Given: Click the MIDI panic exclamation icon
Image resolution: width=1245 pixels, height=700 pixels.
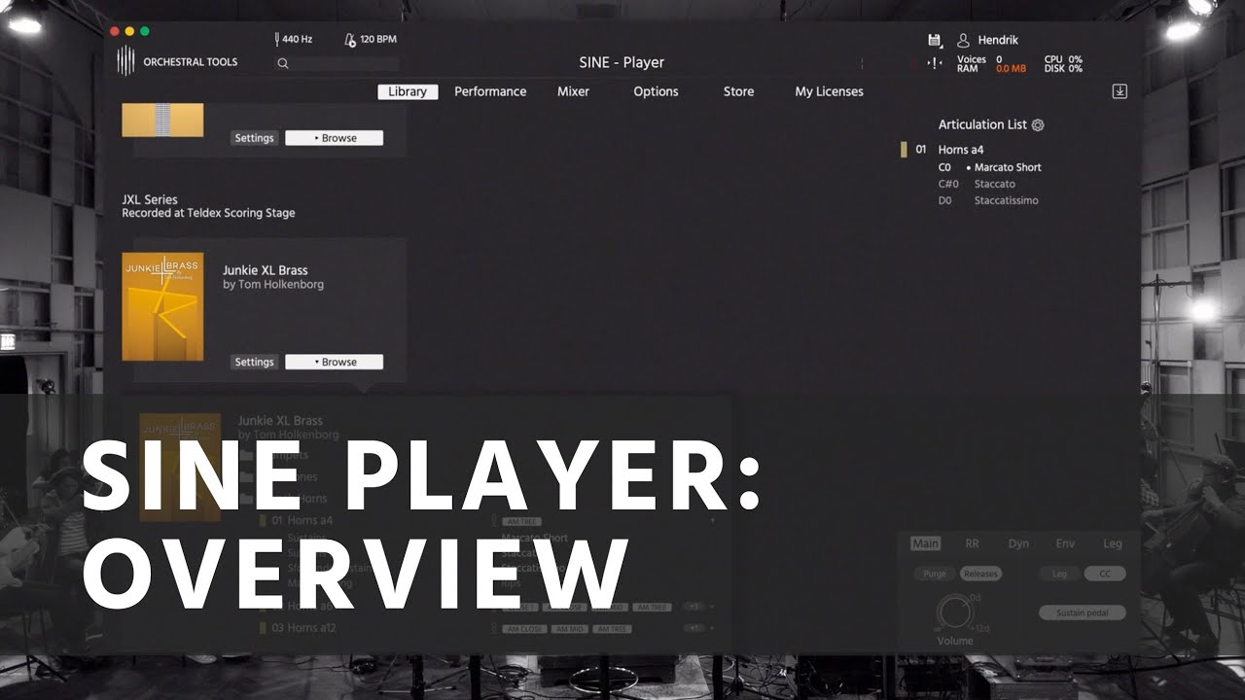Looking at the screenshot, I should [x=935, y=63].
